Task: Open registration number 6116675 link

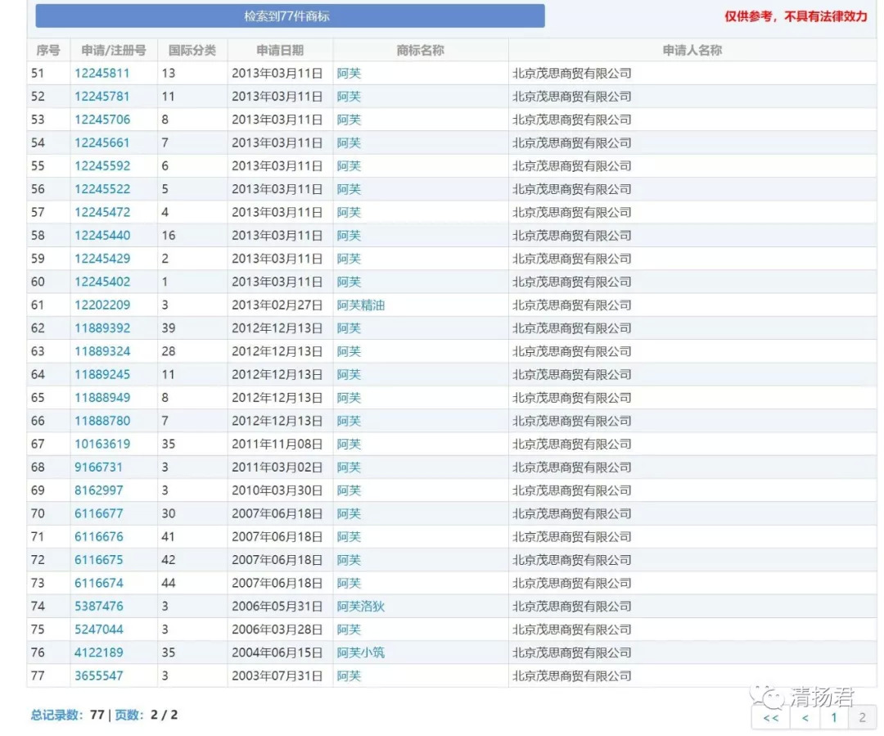Action: point(98,559)
